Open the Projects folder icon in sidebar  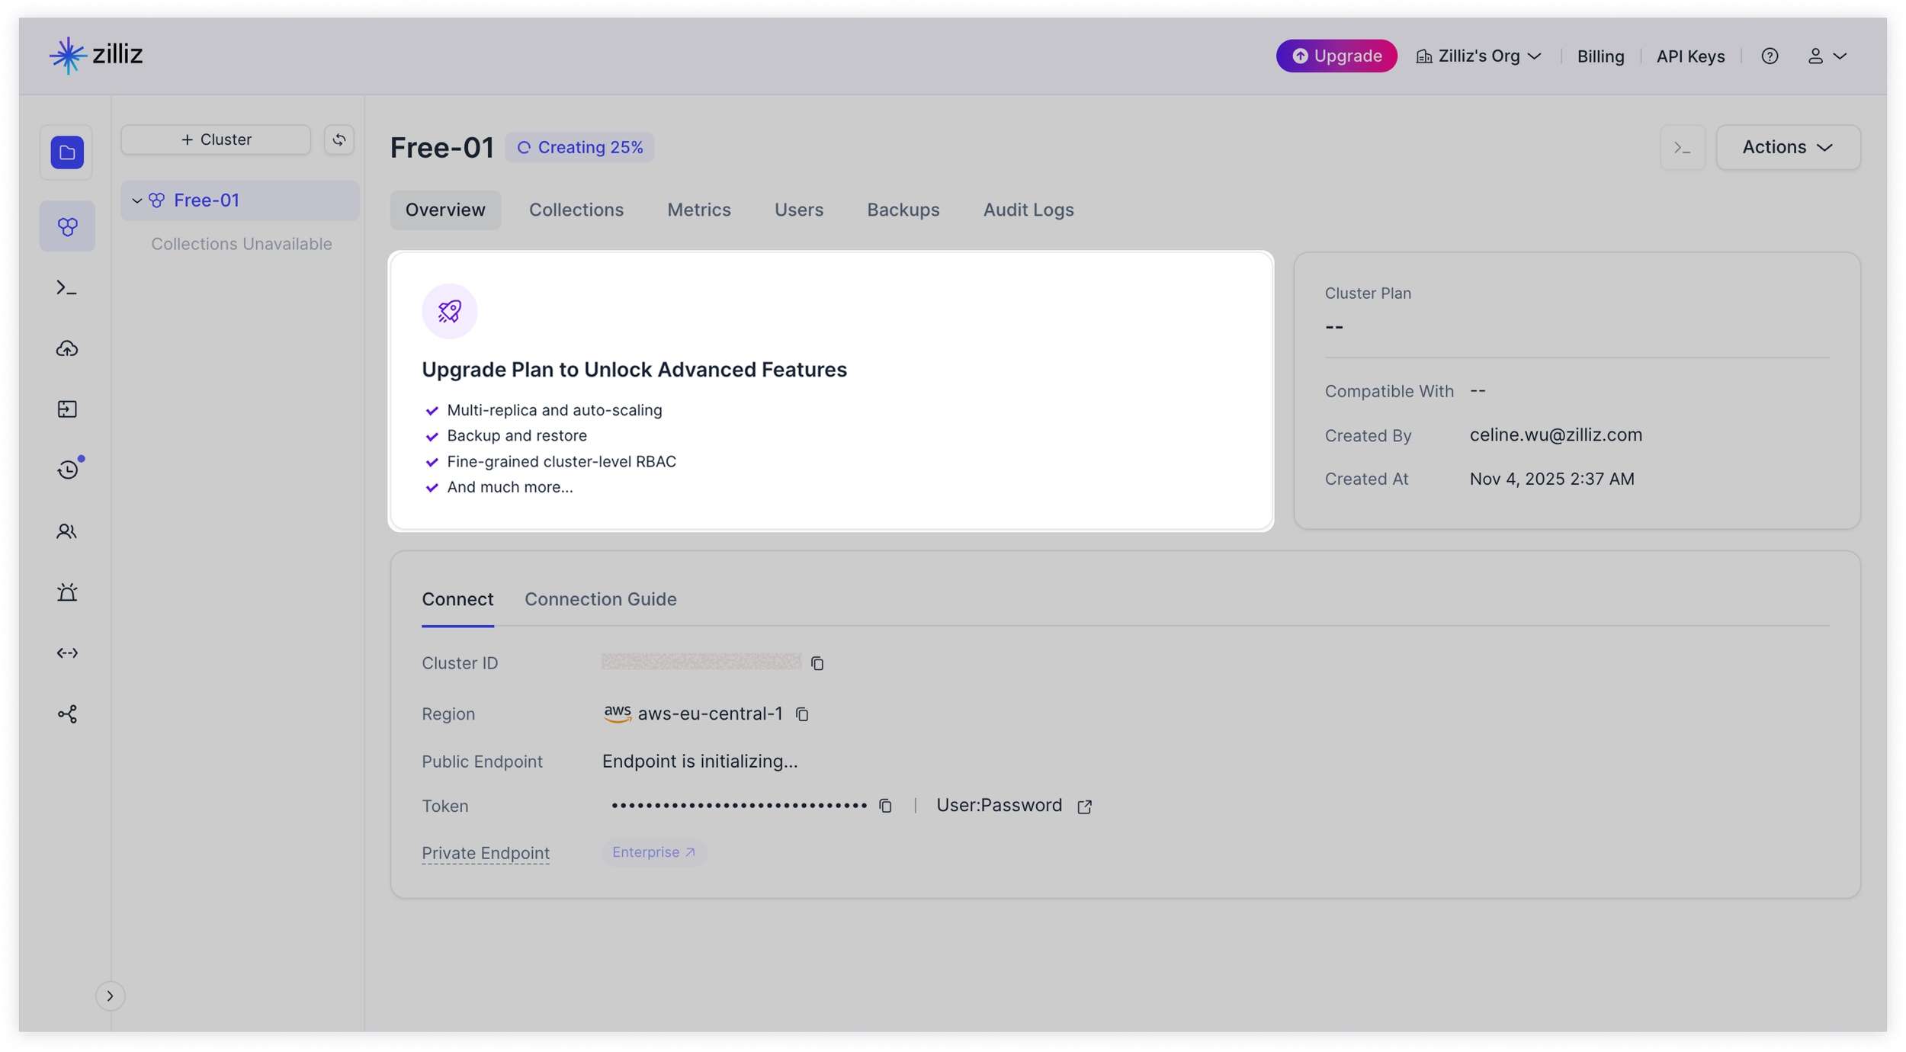tap(67, 152)
